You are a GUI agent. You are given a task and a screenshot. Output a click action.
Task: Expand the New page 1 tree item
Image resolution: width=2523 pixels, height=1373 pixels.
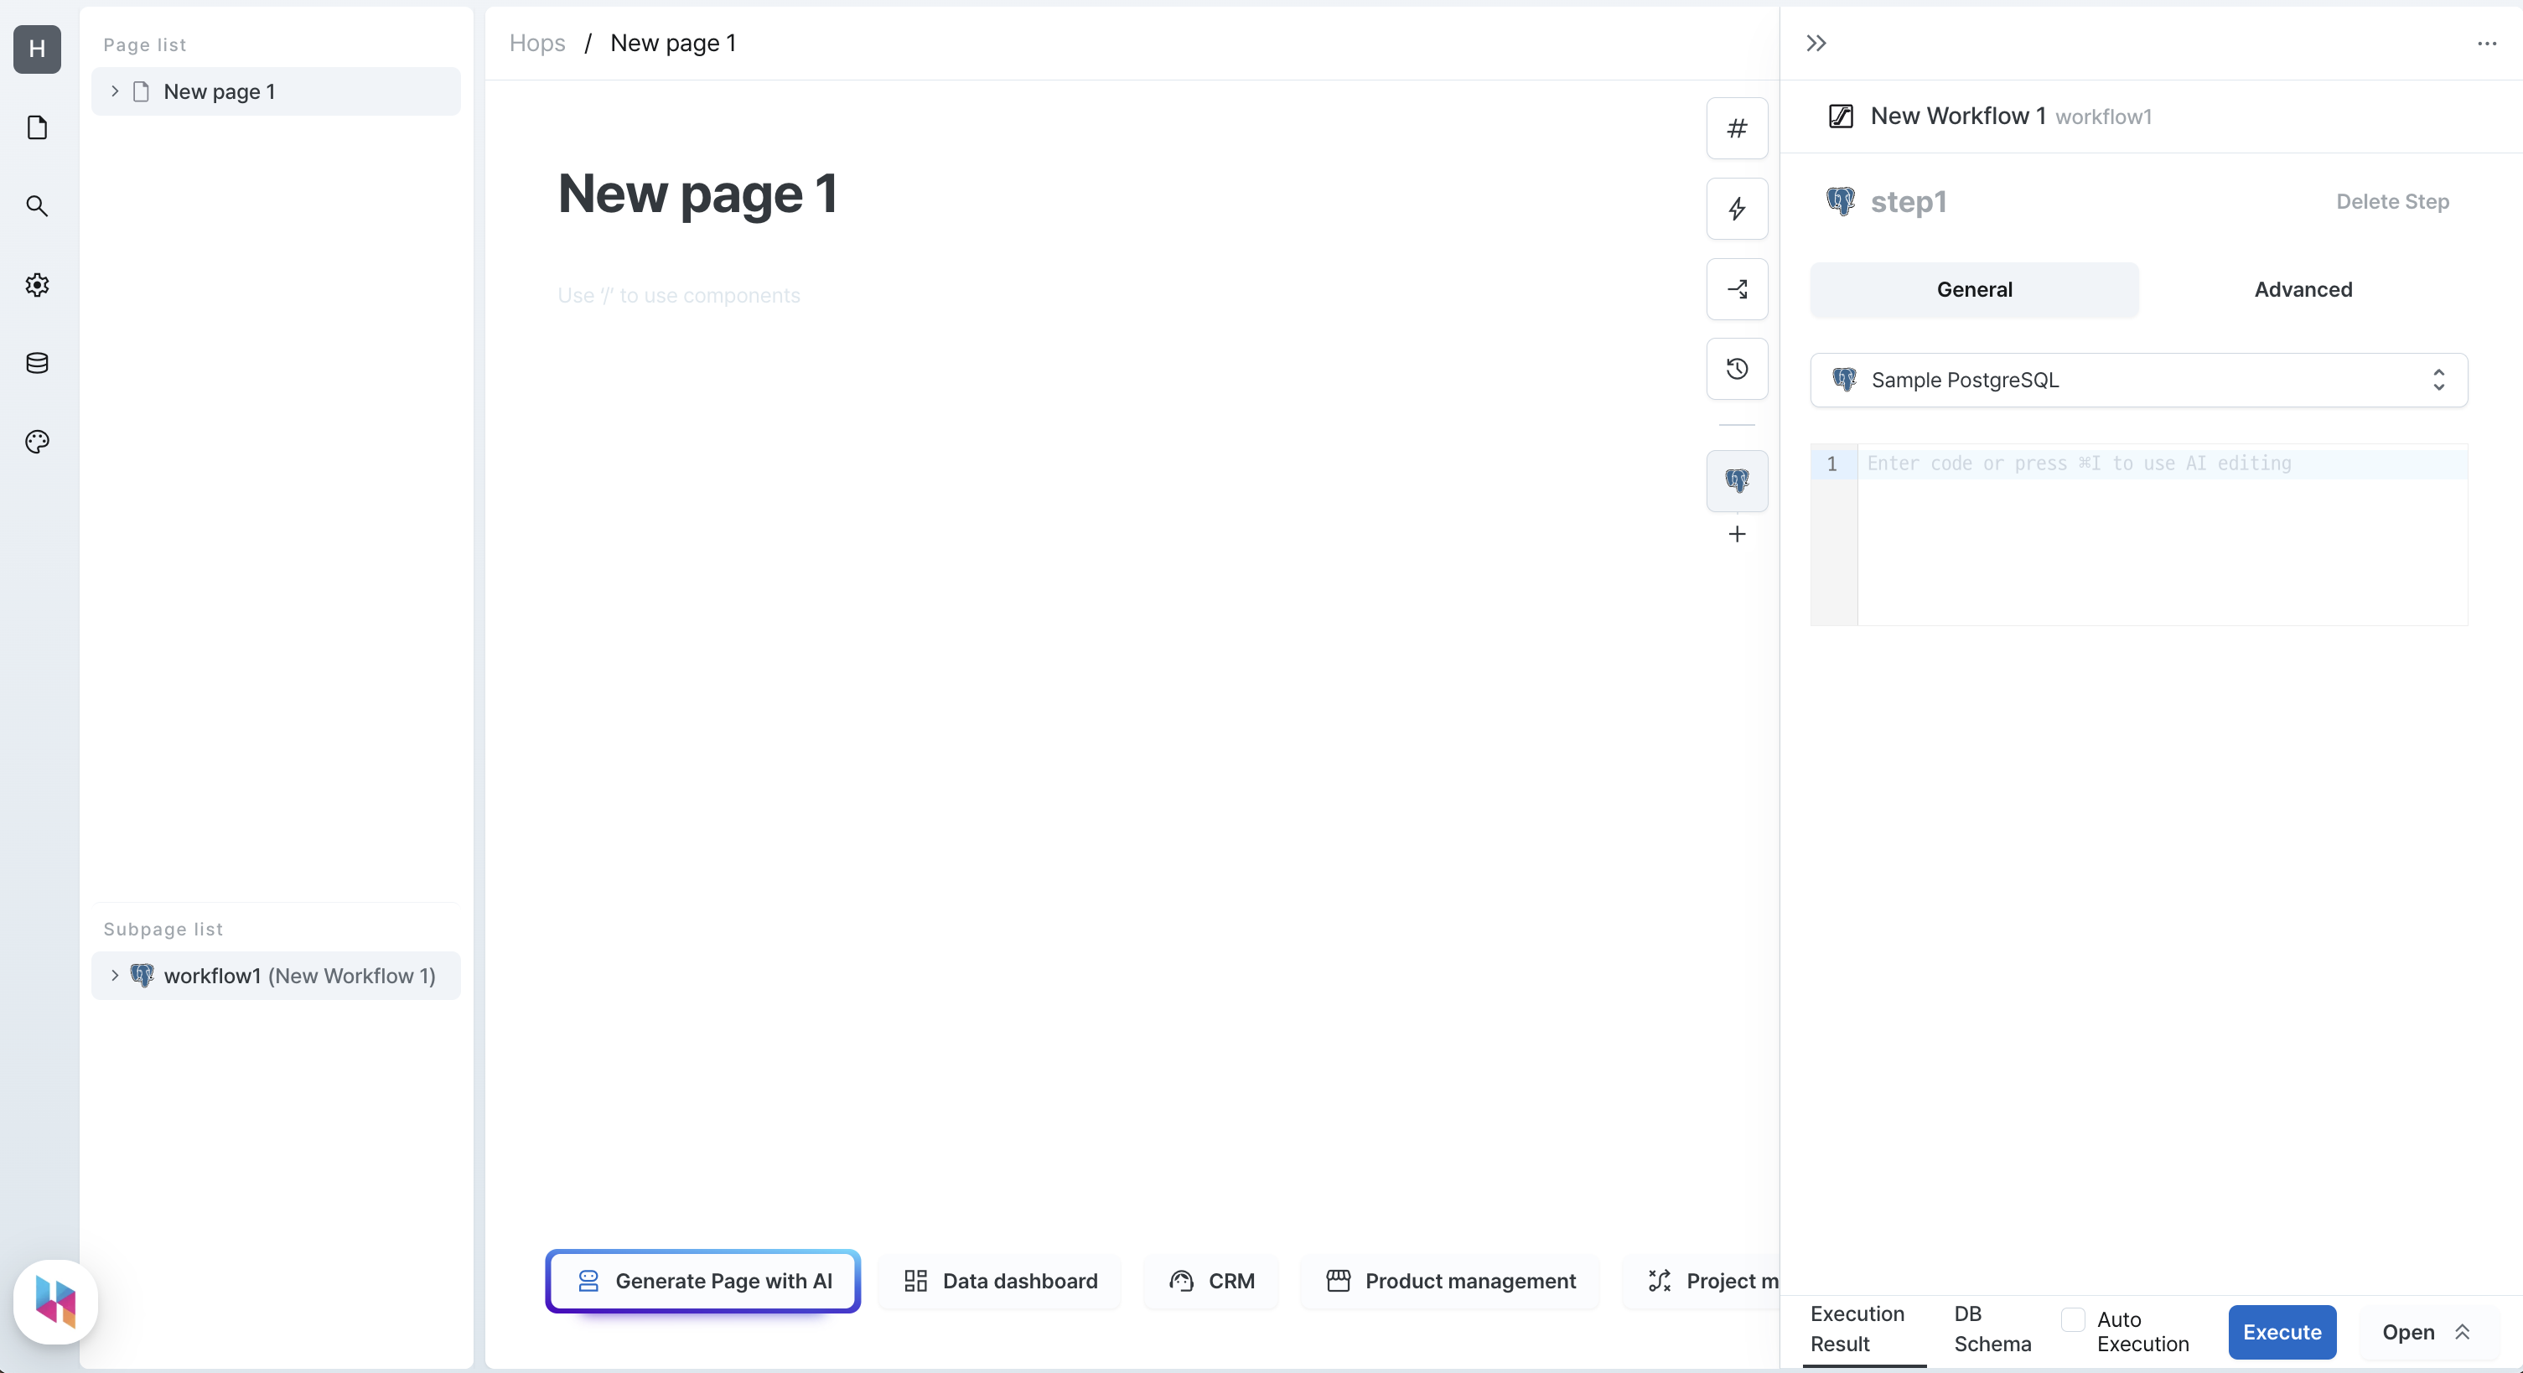[115, 91]
